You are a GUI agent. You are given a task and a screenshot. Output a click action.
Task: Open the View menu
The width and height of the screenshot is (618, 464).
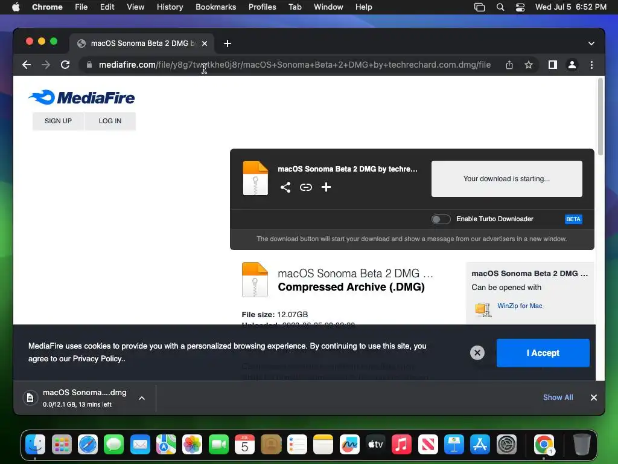[x=135, y=7]
